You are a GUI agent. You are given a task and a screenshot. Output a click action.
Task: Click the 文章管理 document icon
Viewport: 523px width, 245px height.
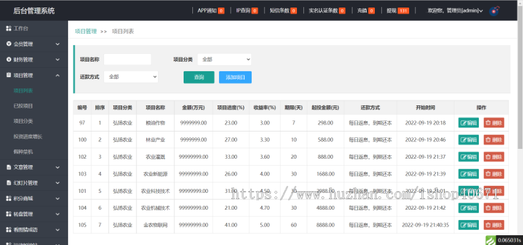point(9,167)
